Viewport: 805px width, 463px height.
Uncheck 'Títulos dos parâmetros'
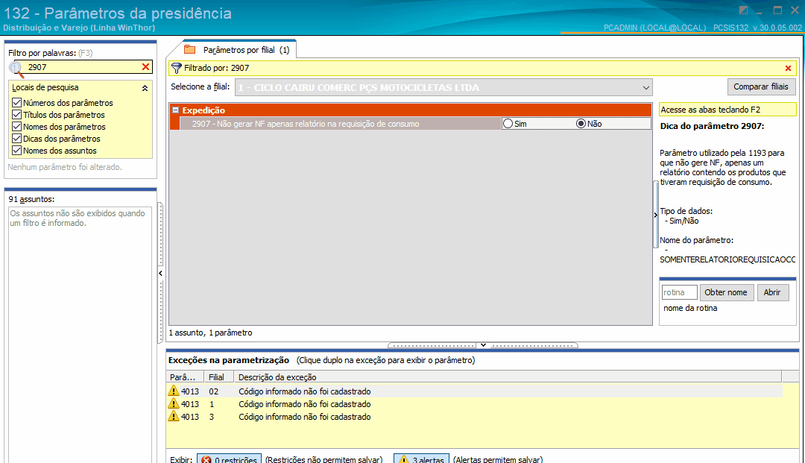[17, 115]
